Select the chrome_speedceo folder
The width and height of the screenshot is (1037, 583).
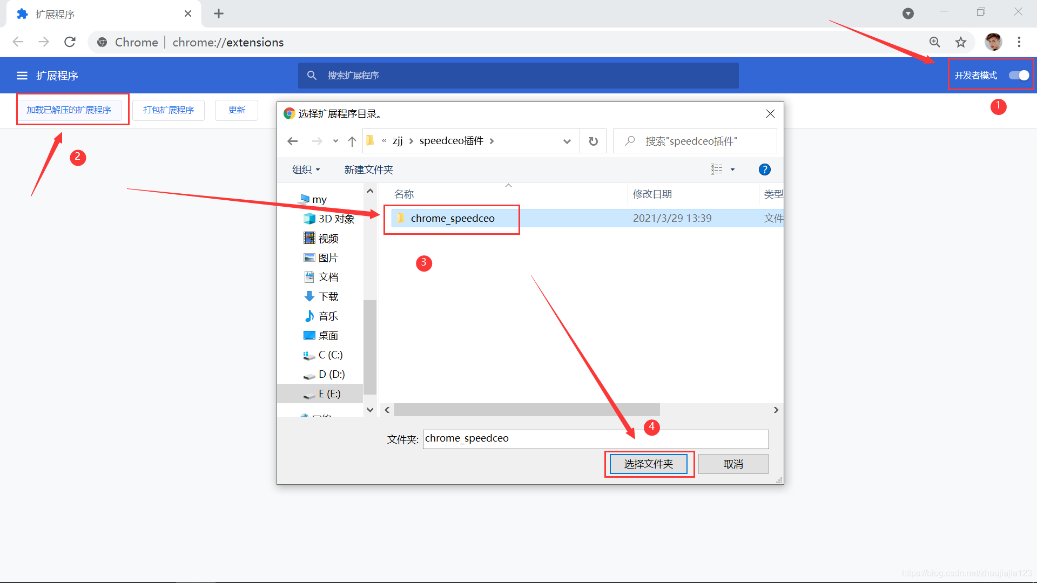(x=452, y=219)
